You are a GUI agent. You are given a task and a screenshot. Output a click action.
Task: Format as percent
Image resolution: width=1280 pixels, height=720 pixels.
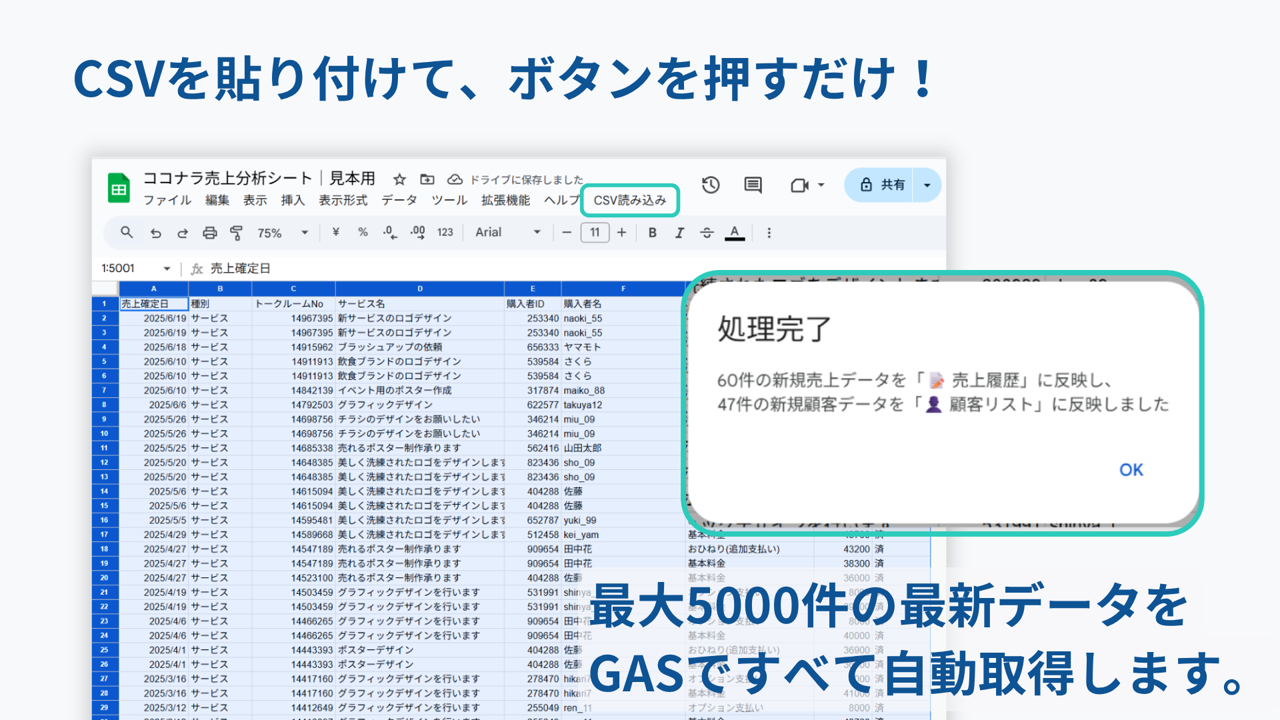tap(363, 232)
